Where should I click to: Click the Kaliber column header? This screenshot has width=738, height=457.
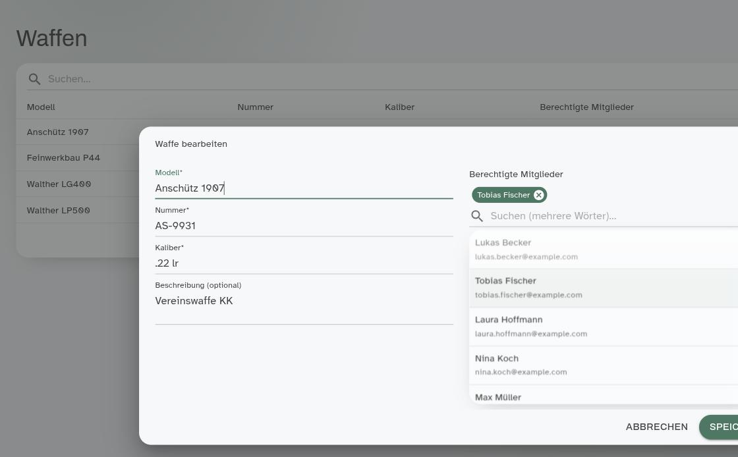399,107
